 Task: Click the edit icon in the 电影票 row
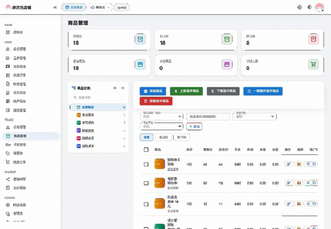click(x=289, y=183)
